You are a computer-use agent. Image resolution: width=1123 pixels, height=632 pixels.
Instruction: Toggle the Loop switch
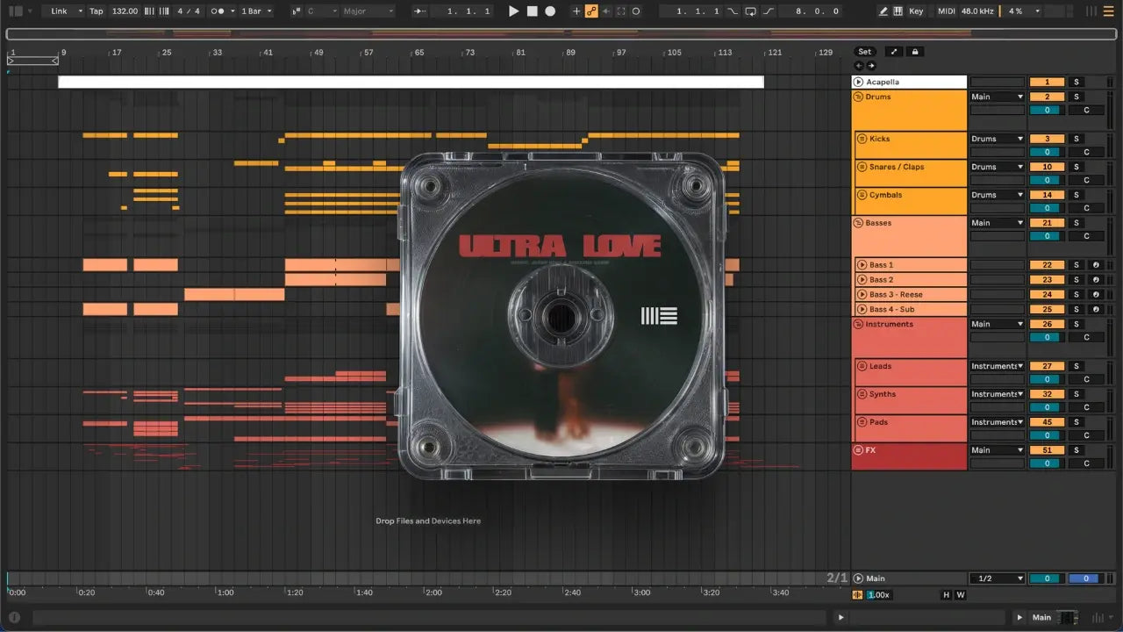(751, 11)
